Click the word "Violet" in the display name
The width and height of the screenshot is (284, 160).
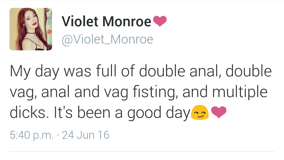coord(80,22)
